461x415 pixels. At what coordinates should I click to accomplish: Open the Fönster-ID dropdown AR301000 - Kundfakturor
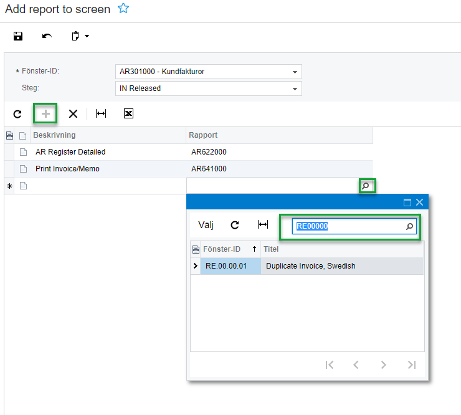coord(209,72)
